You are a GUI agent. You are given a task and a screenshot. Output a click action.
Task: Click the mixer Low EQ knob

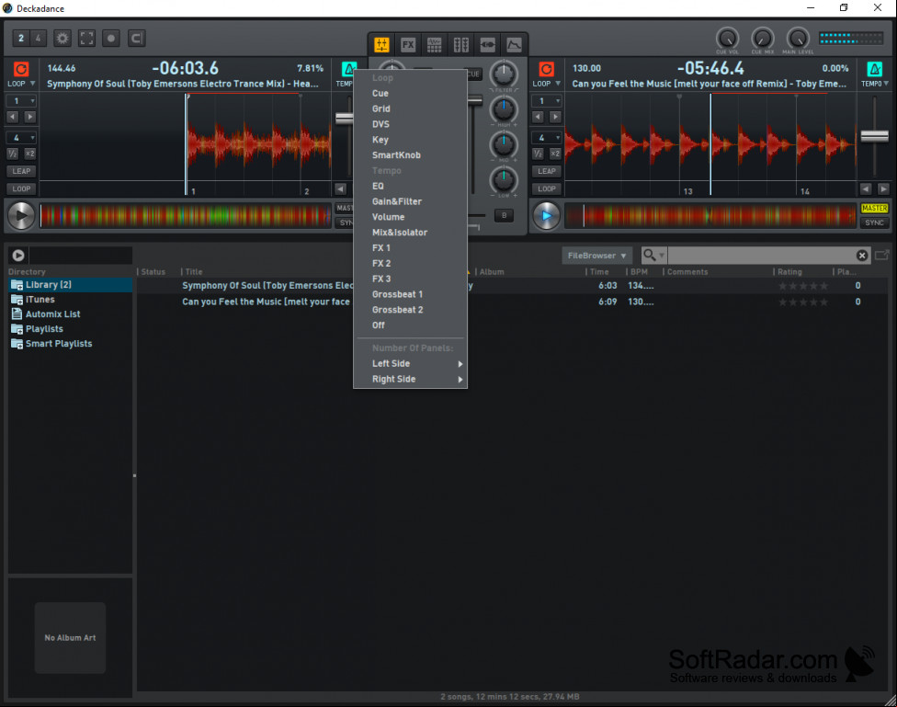point(504,180)
